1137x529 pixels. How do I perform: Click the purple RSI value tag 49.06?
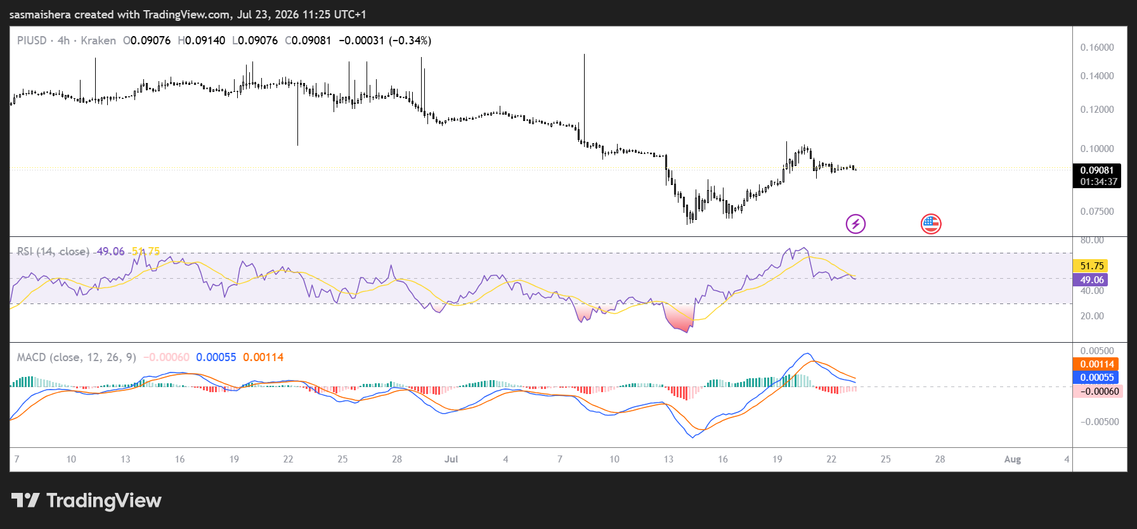[1092, 280]
